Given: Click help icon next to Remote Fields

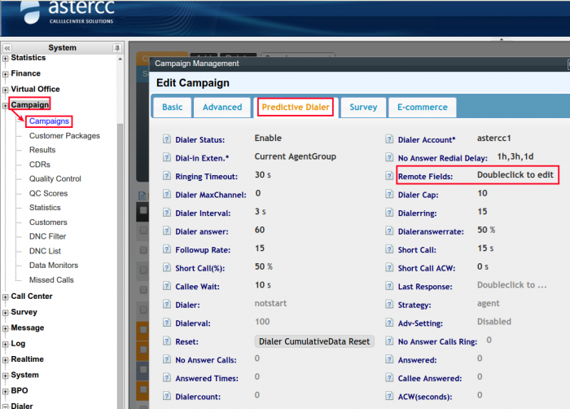Looking at the screenshot, I should tap(390, 176).
